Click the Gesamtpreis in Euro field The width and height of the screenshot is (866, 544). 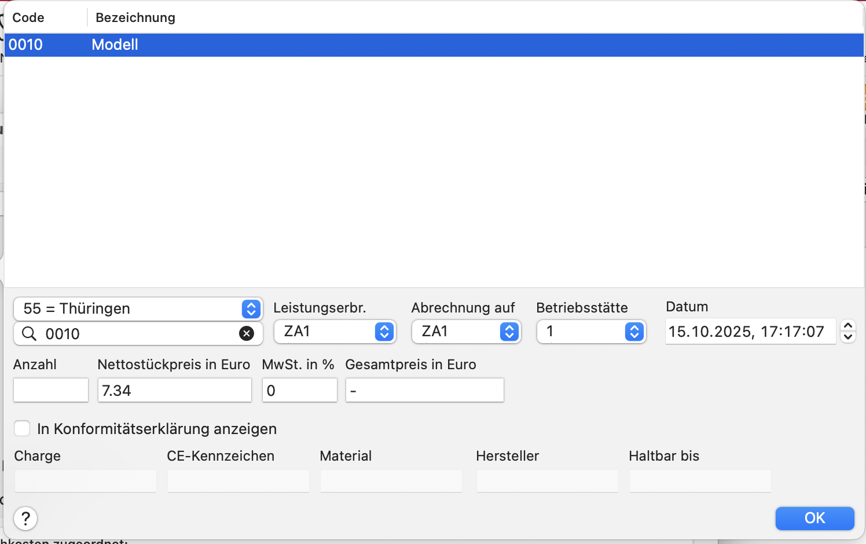[424, 391]
